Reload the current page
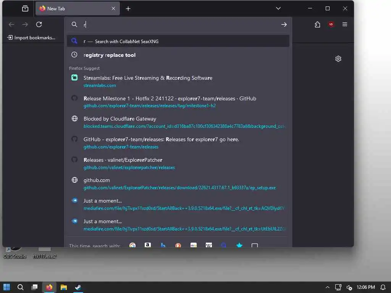 (39, 24)
